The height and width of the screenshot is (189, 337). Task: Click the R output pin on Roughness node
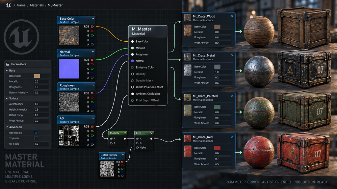(92, 98)
